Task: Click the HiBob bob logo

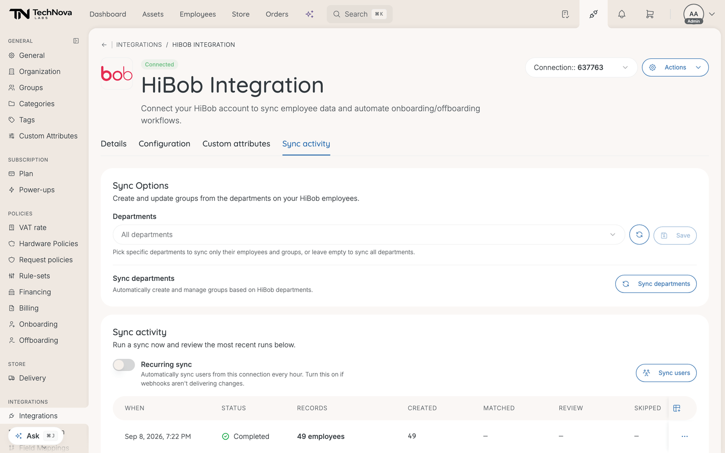Action: point(117,73)
